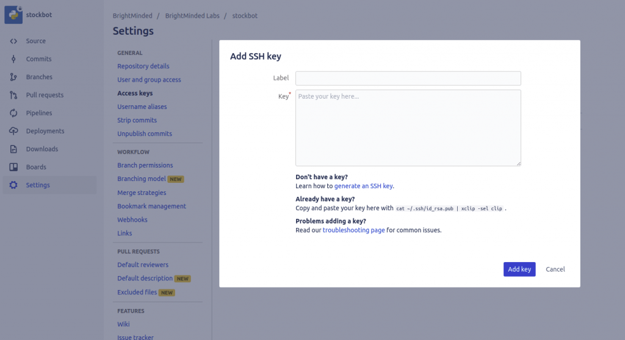Open the generate an SSH key link

368,186
